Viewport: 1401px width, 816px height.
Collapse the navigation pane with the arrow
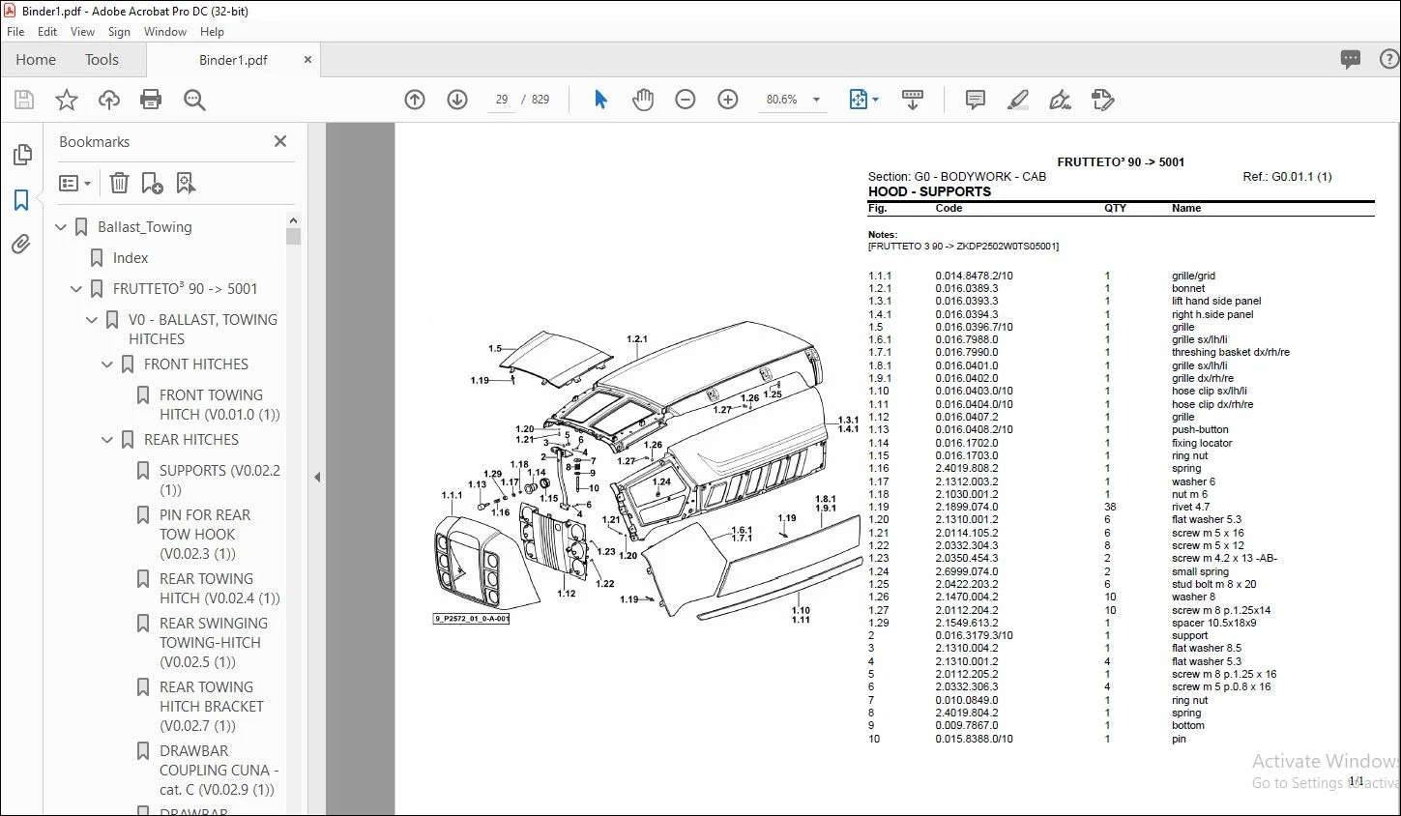click(x=316, y=477)
